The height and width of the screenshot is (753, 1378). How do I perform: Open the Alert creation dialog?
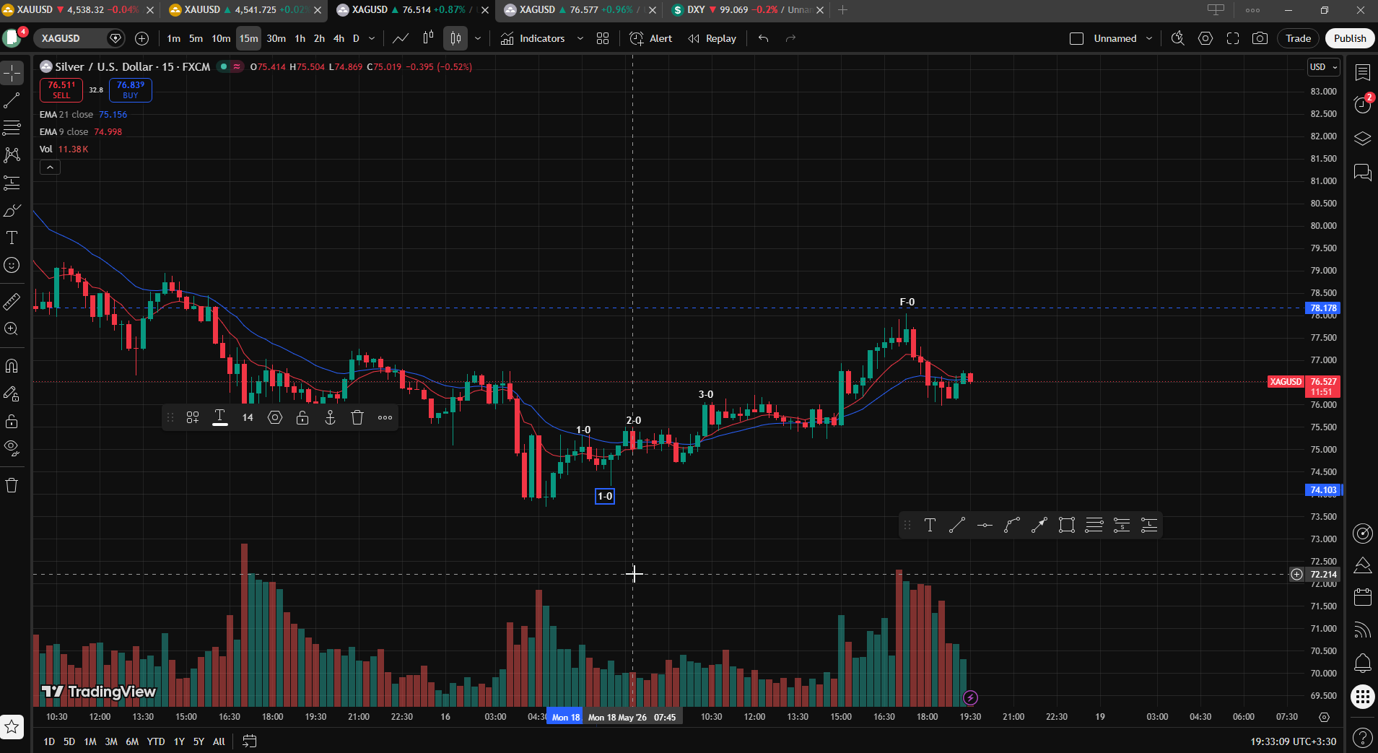click(x=650, y=38)
